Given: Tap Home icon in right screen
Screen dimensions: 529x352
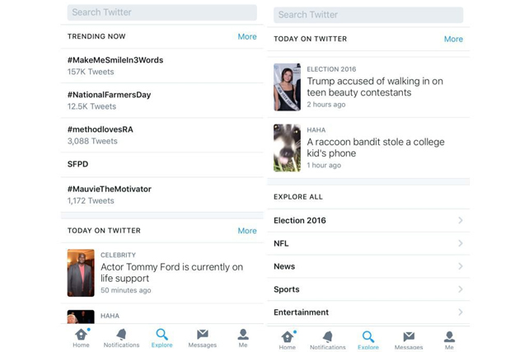Looking at the screenshot, I should coord(288,336).
